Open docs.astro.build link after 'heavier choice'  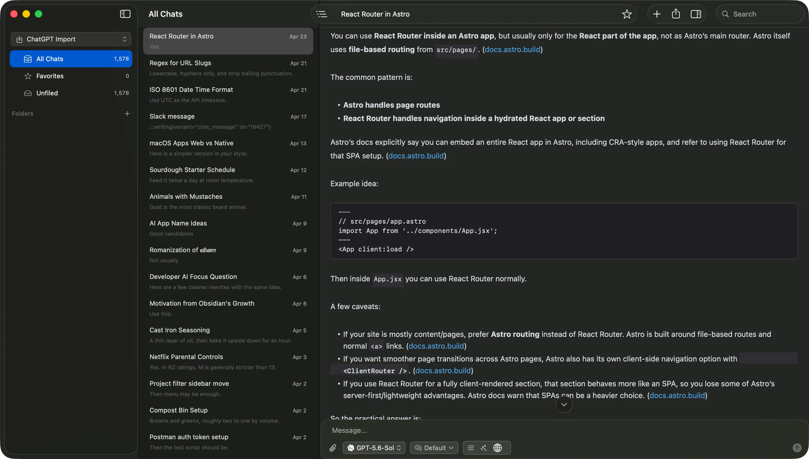(677, 395)
